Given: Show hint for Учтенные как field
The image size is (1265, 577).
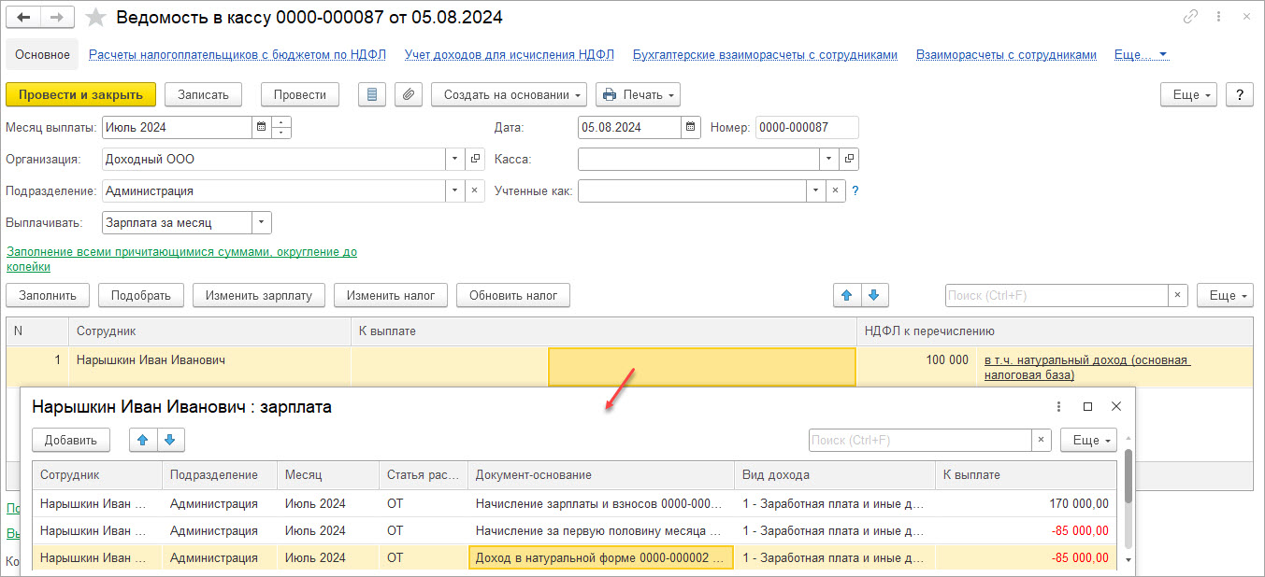Looking at the screenshot, I should coord(855,190).
